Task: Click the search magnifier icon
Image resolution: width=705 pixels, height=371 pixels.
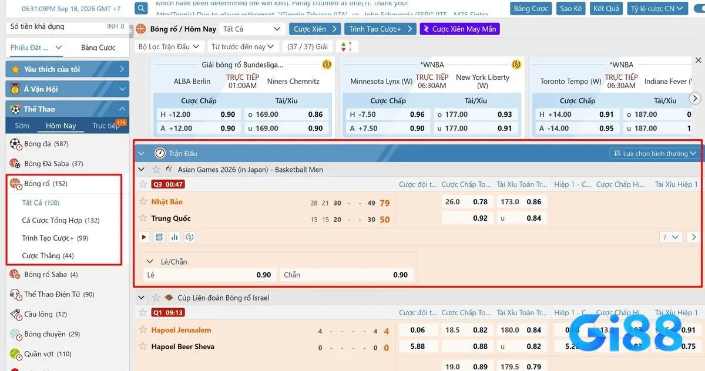Action: [141, 9]
